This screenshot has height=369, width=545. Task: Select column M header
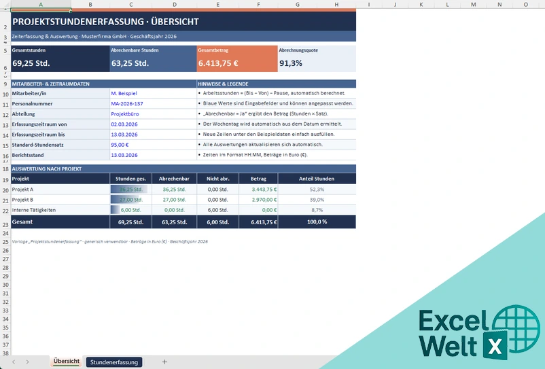(474, 5)
